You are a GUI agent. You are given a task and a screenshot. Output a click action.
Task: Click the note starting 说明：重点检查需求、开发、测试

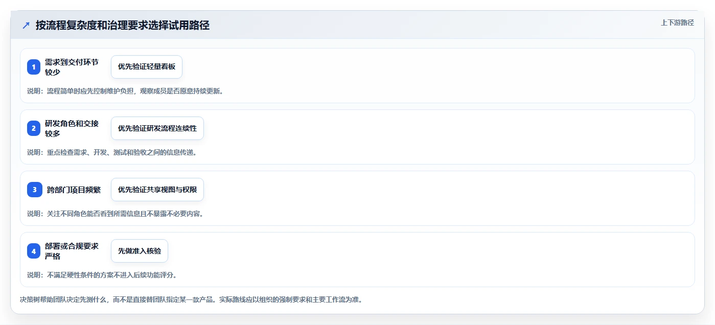coord(112,152)
